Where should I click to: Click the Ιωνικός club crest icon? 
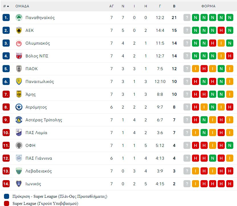19,184
